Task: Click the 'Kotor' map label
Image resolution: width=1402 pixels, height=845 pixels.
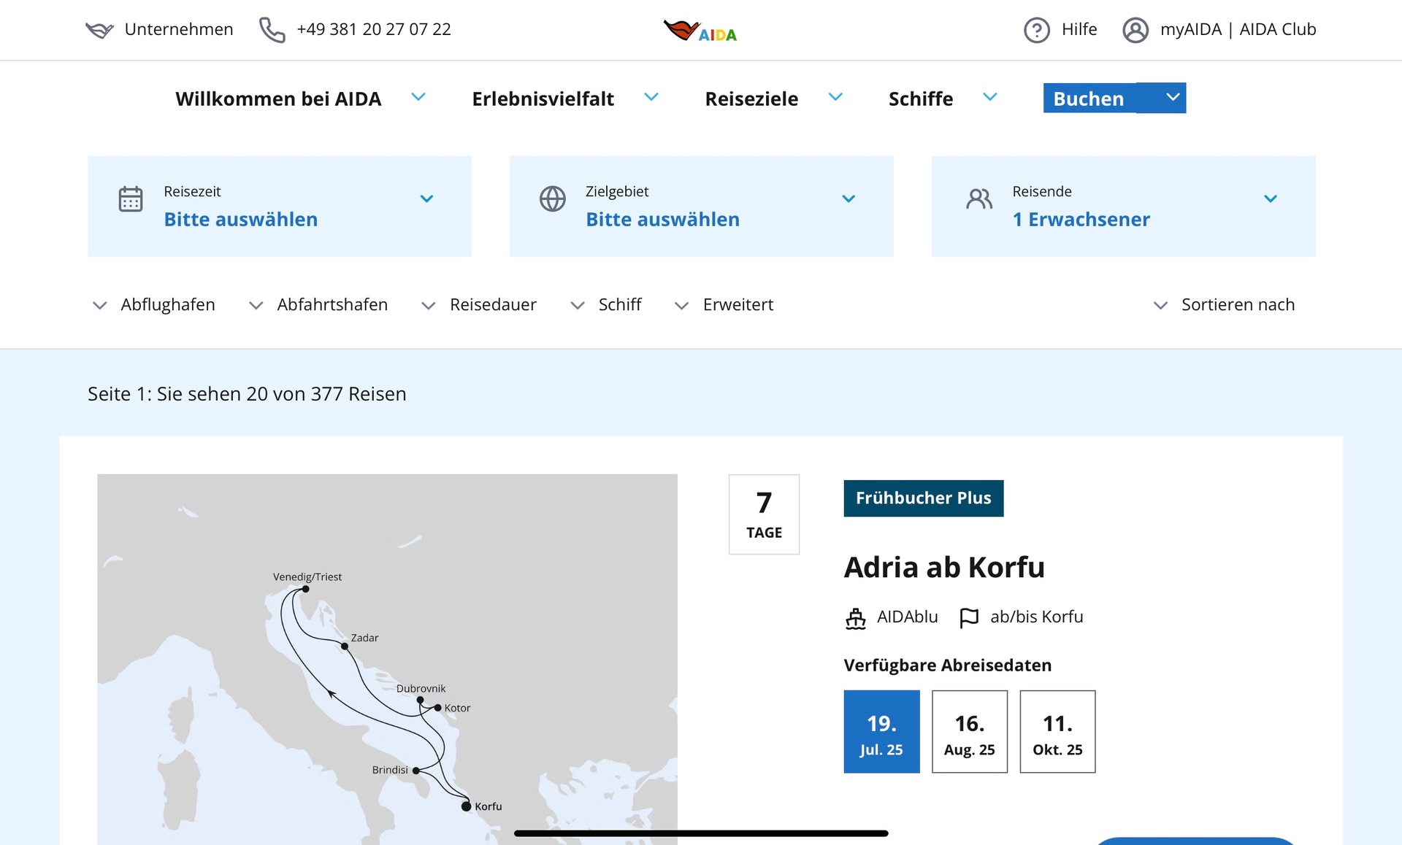Action: [457, 709]
